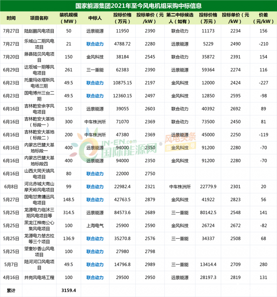Screen dimensions: 277x297
Task: Click project cell 国电博州三台二期
Action: tap(39, 96)
